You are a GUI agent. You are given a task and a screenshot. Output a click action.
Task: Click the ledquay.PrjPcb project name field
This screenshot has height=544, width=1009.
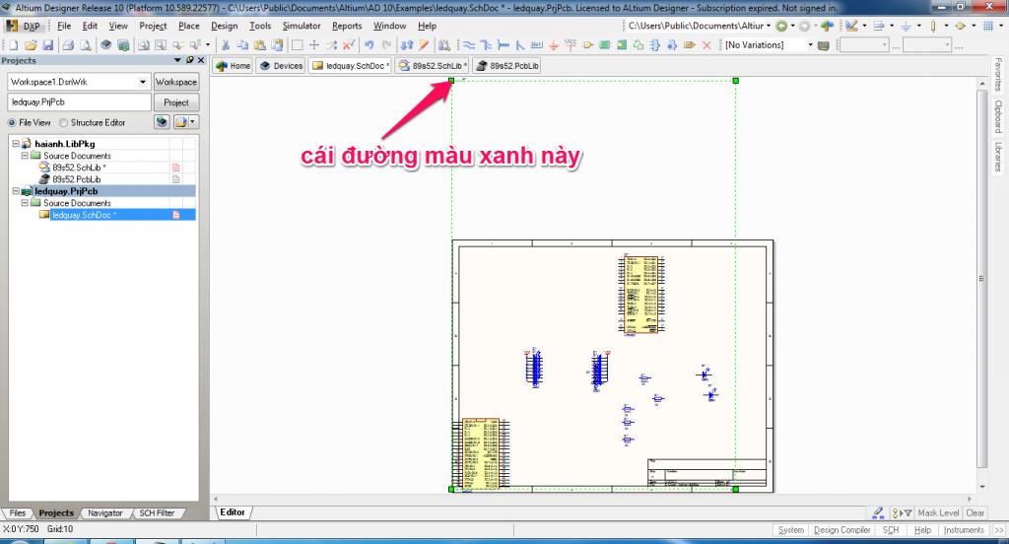[79, 102]
